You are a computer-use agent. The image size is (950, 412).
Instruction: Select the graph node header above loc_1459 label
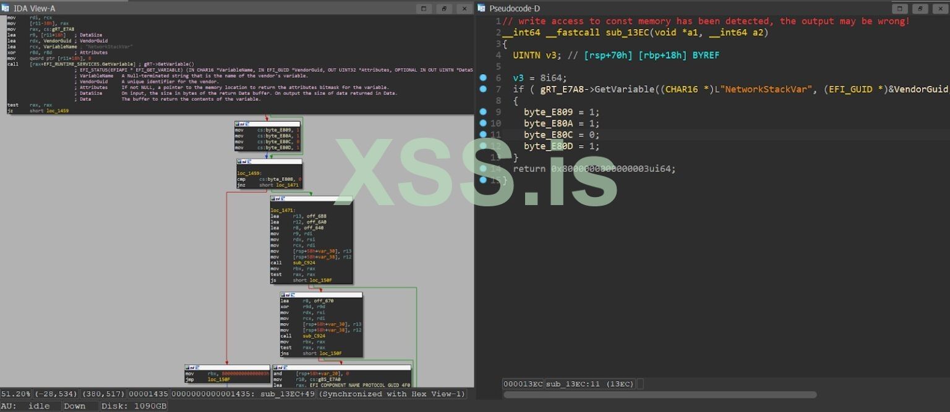coord(269,161)
